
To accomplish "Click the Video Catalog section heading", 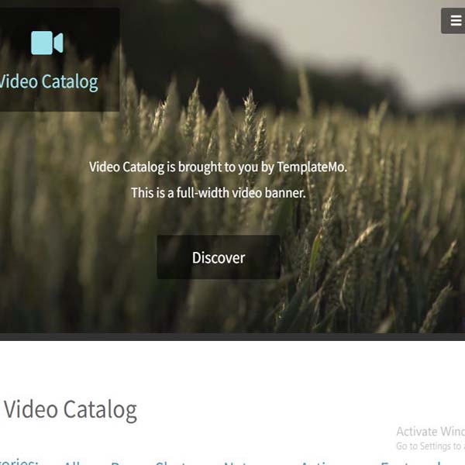I will coord(71,410).
